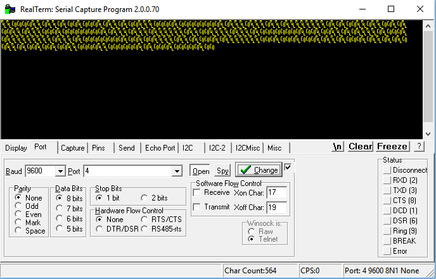
Task: Toggle the RXD (2) status indicator
Action: tap(387, 180)
